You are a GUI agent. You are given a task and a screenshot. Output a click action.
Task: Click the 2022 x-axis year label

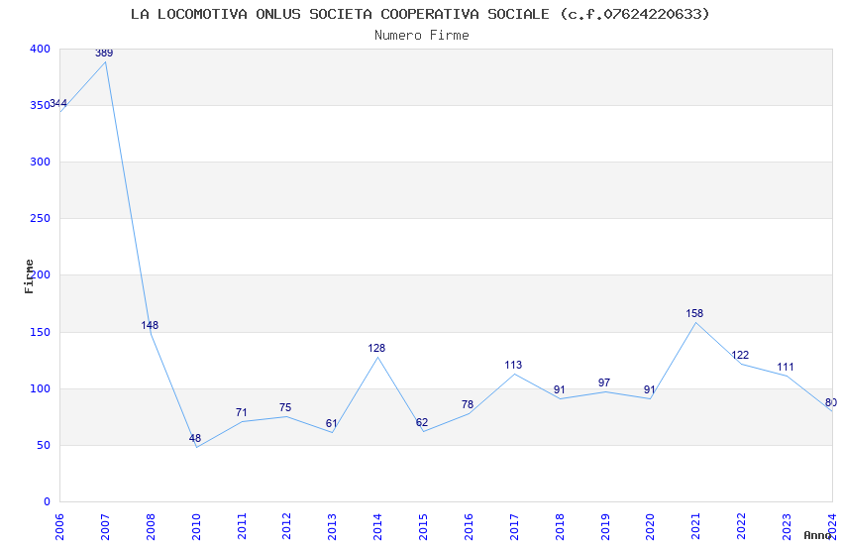click(742, 527)
